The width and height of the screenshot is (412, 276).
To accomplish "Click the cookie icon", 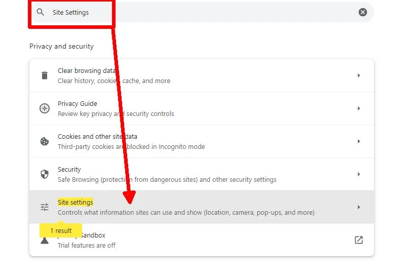I will [45, 141].
